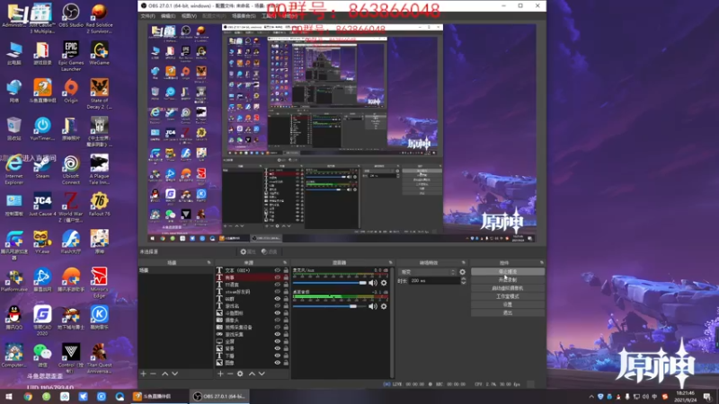Mute the 麦克风/Aux speaker icon

point(373,283)
